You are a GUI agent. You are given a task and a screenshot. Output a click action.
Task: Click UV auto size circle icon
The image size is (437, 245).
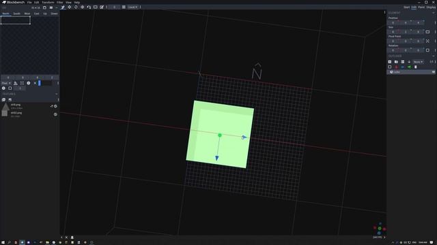click(x=29, y=83)
